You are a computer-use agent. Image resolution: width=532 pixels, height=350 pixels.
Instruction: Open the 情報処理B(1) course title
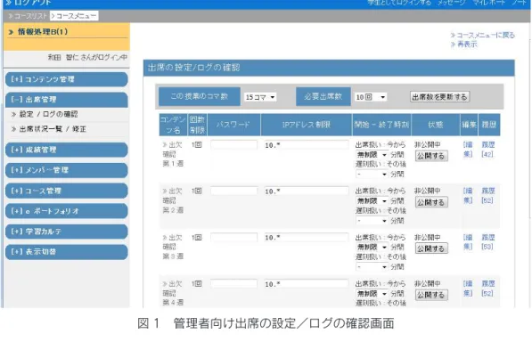(43, 32)
